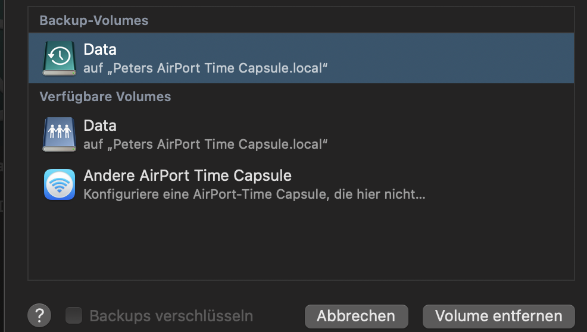This screenshot has height=332, width=587.
Task: Click blank right side of Andere AirPort row
Action: 500,184
